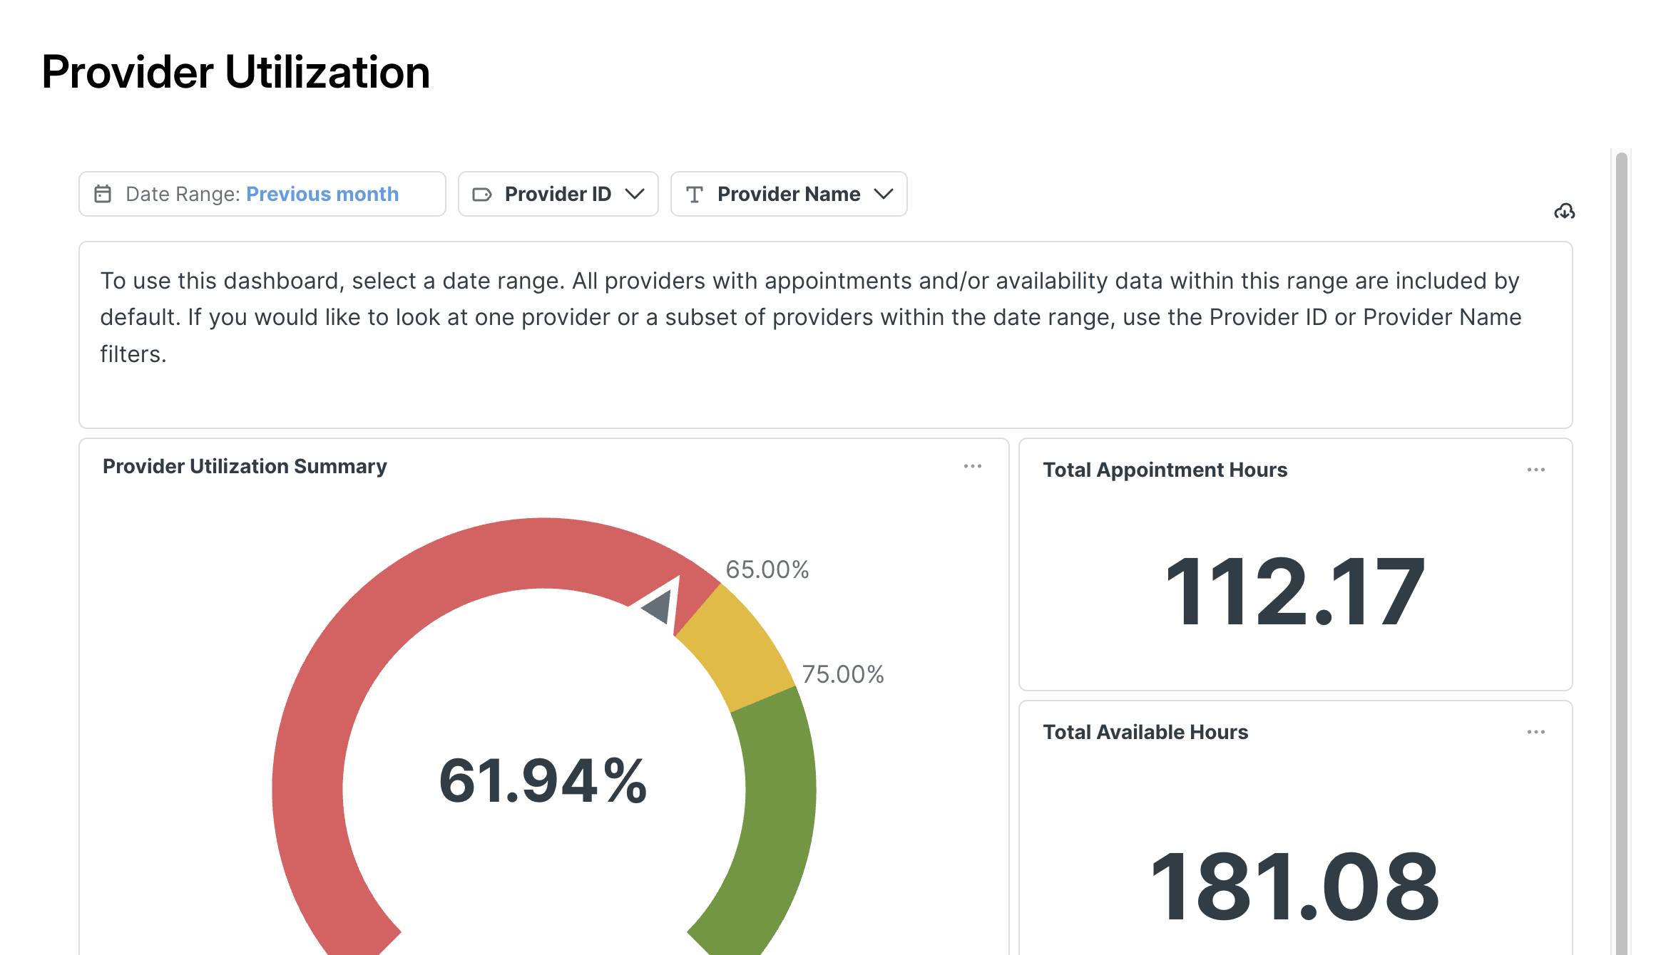Viewport: 1656px width, 955px height.
Task: Click the calendar icon in Date Range
Action: 103,194
